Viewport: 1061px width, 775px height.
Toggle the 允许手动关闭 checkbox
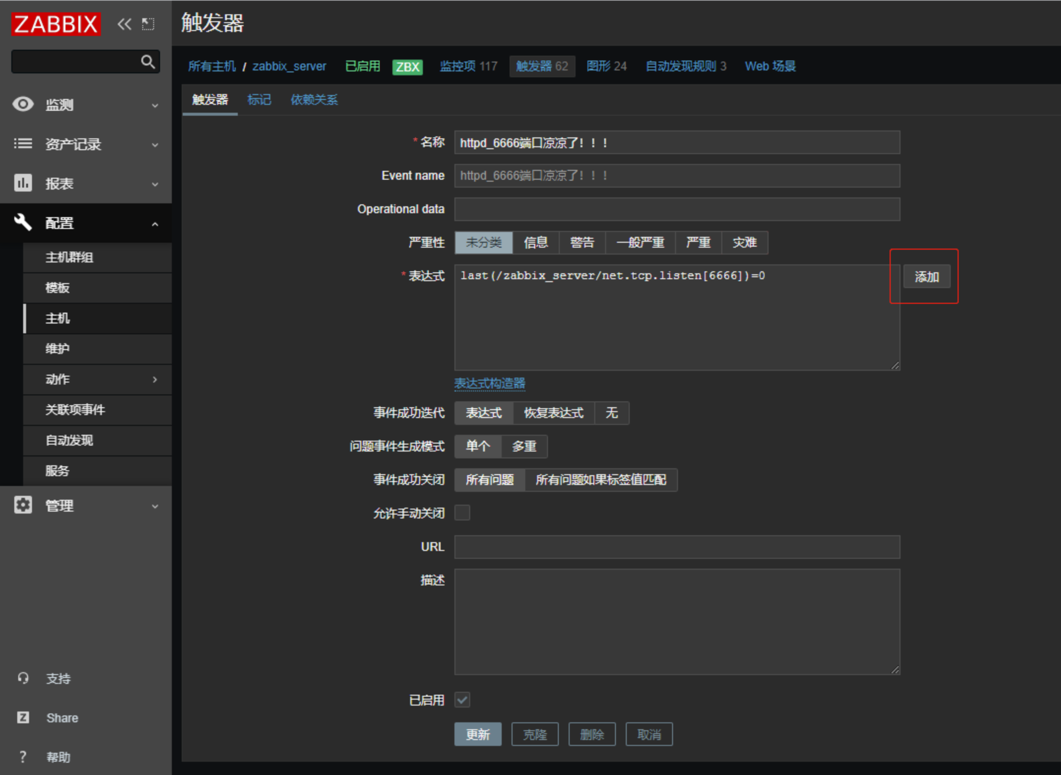pos(462,513)
